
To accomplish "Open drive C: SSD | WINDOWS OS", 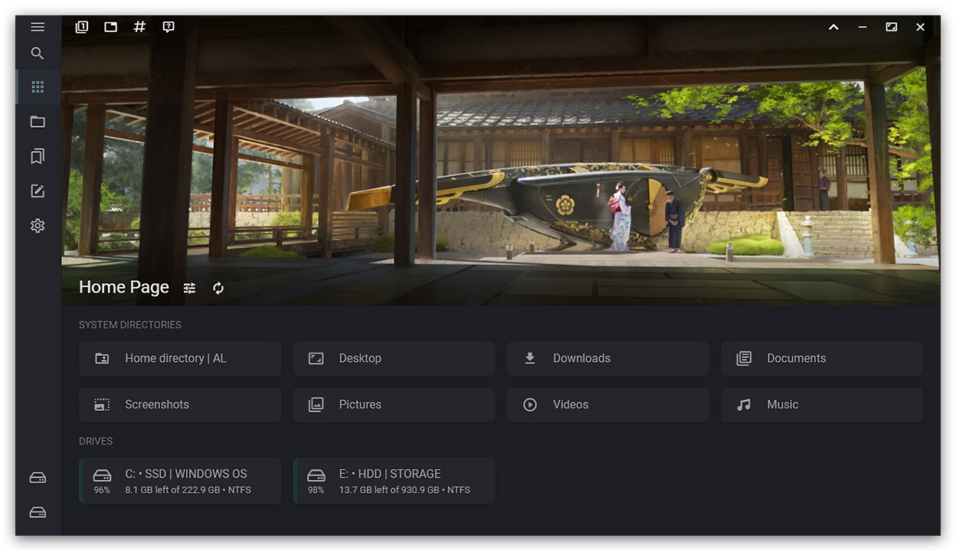I will (180, 481).
